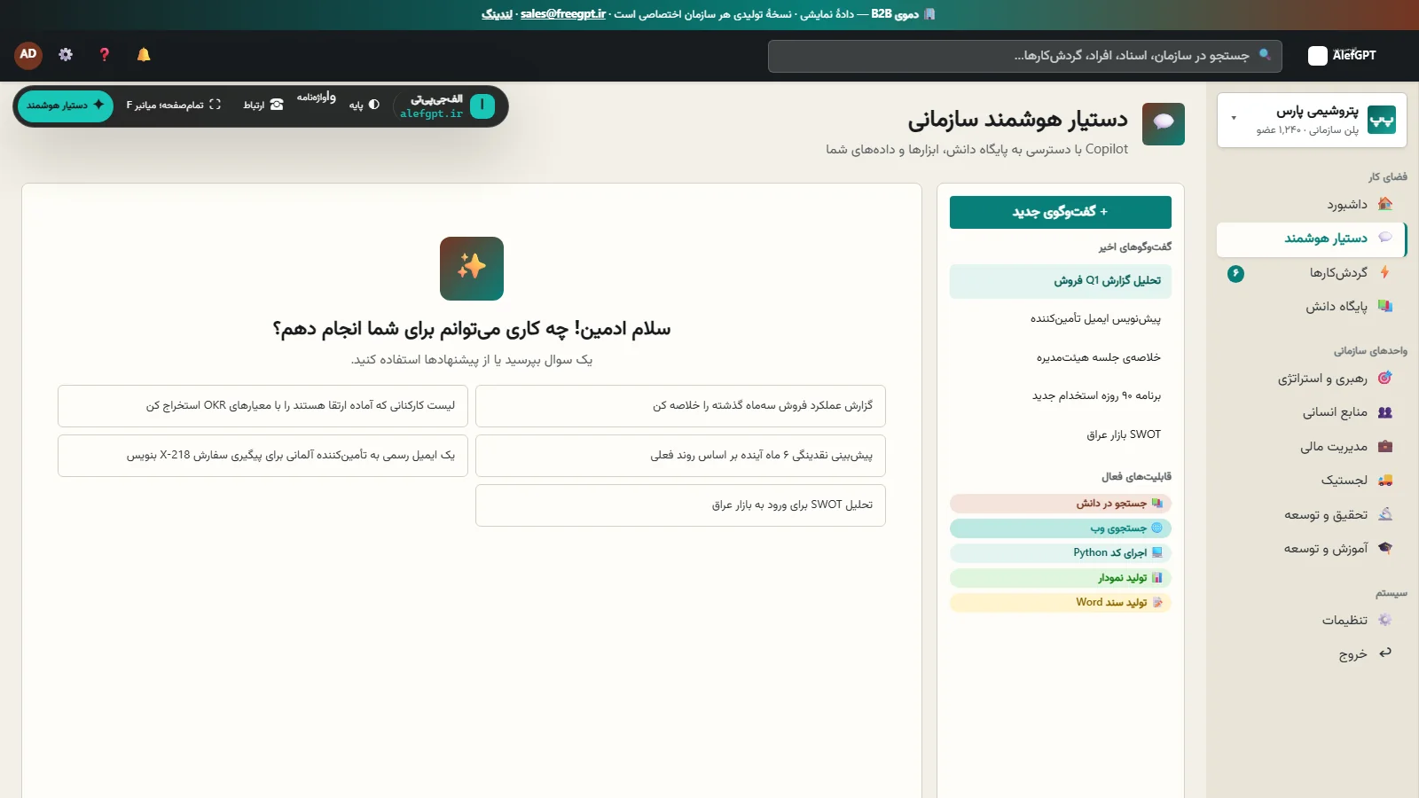Screen dimensions: 1419x798
Task: Toggle the پایه contrast theme button
Action: click(x=365, y=106)
